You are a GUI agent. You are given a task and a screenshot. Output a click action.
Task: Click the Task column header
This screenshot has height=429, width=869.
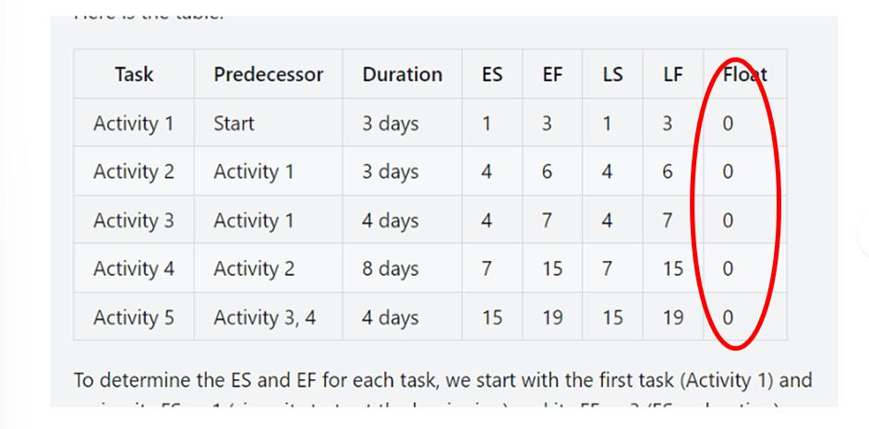134,74
